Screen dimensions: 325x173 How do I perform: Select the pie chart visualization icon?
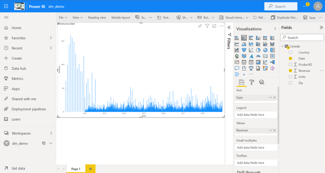[x=258, y=50]
